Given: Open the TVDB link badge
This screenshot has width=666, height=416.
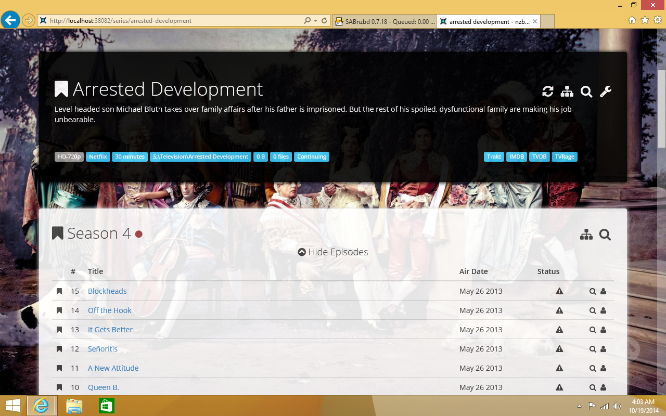Looking at the screenshot, I should [539, 157].
